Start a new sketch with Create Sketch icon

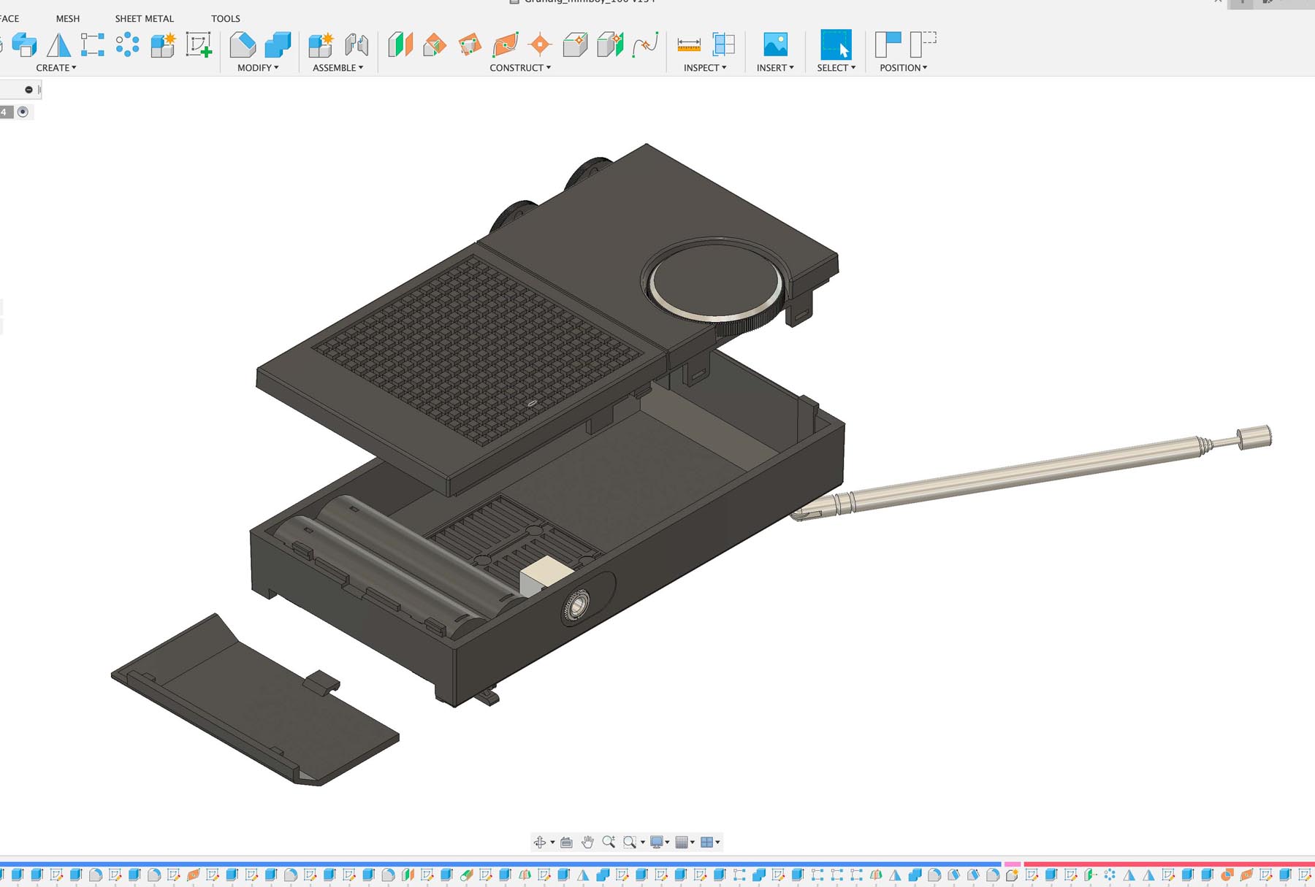199,45
